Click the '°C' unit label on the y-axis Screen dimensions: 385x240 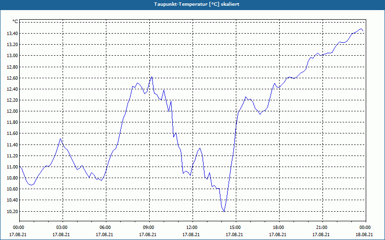point(15,22)
